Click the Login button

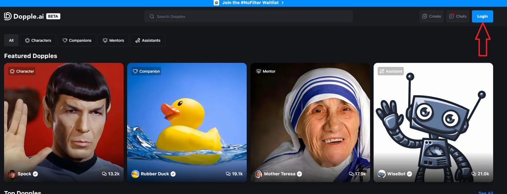click(x=482, y=16)
